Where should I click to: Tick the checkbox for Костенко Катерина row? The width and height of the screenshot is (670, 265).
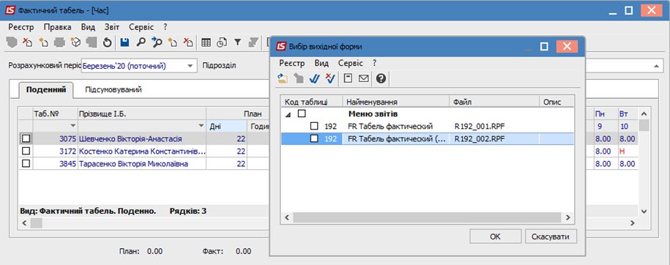pos(26,151)
